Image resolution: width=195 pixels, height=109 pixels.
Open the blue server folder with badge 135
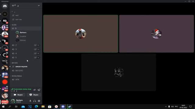coord(5,75)
